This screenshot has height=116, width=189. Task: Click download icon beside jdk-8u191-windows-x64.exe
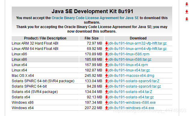(106, 108)
